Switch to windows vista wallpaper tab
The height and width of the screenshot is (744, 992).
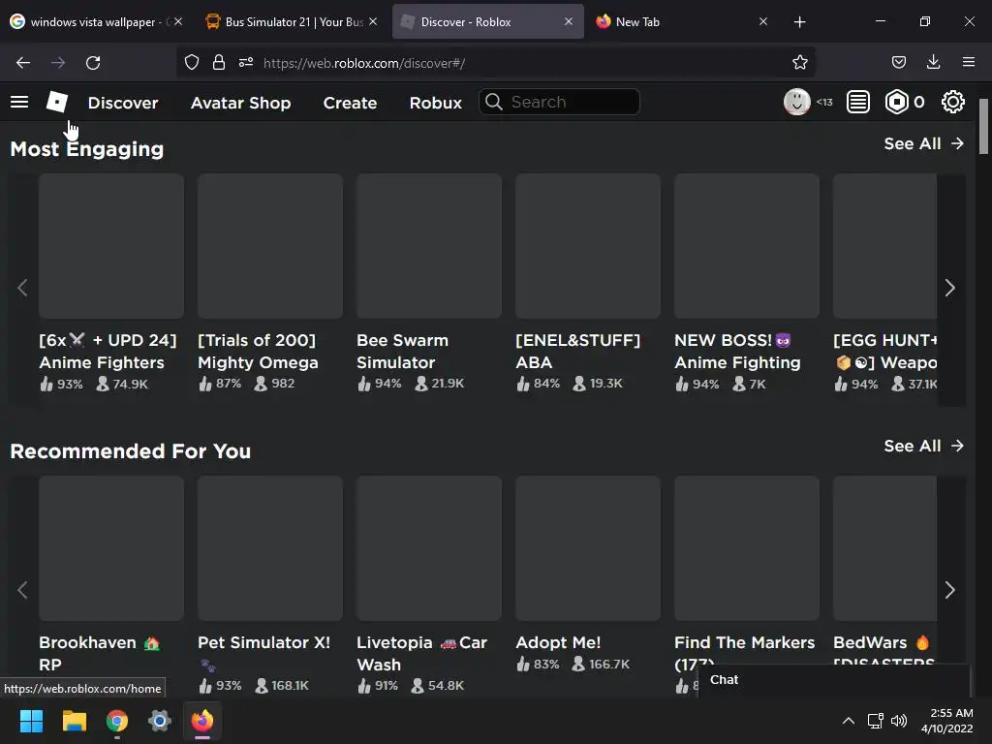95,22
